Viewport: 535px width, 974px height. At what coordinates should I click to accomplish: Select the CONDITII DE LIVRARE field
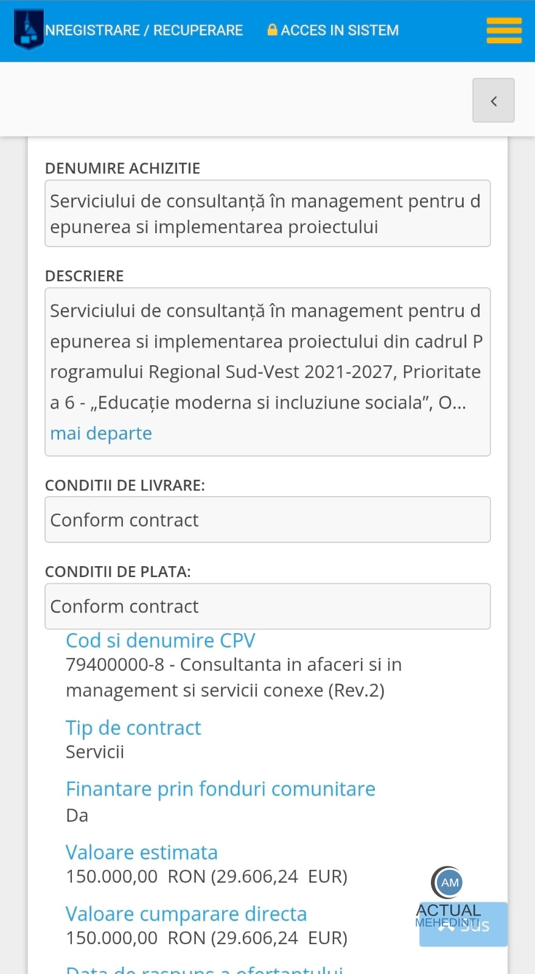267,520
